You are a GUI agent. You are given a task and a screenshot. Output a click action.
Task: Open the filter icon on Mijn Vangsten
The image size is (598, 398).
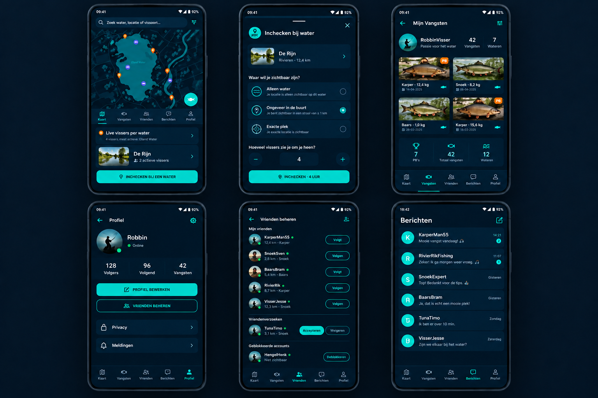500,23
